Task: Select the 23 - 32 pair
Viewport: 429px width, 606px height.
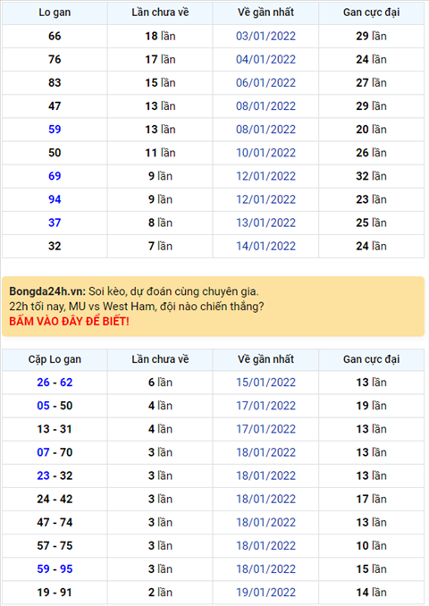Action: 55,476
